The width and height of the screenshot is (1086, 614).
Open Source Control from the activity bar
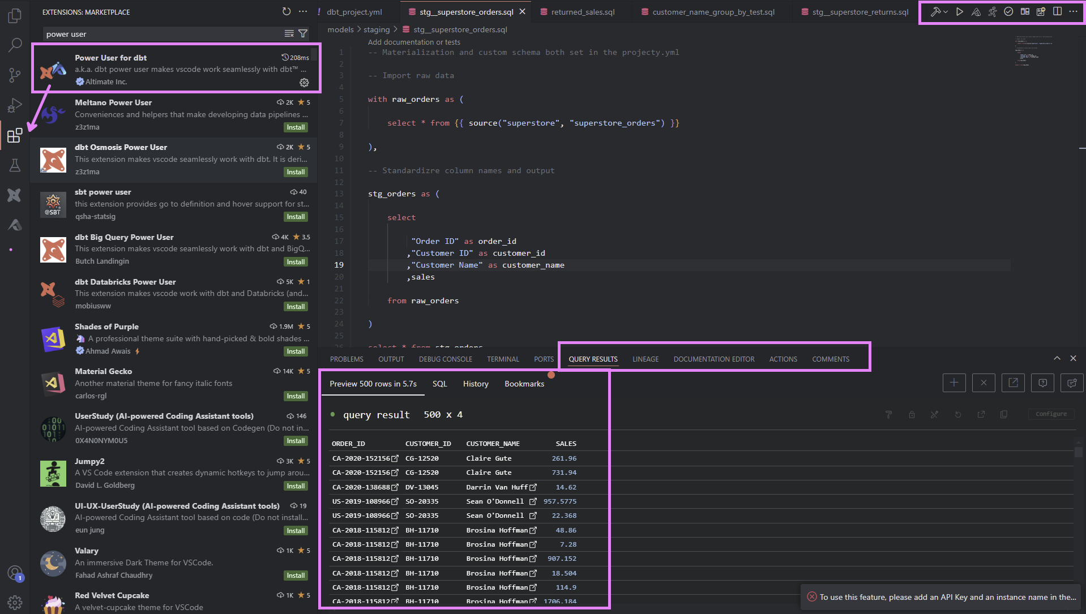click(15, 75)
